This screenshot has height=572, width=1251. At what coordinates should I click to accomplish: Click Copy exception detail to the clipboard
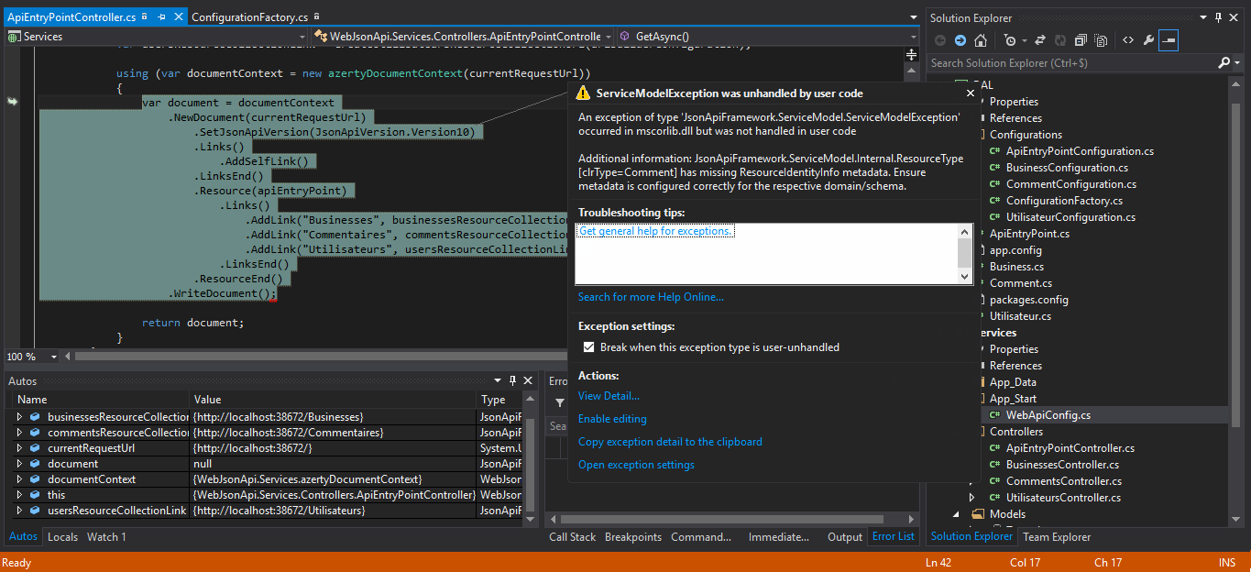click(x=670, y=442)
